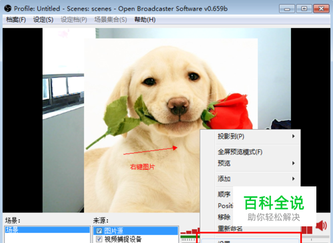Maximize the OBS window
This screenshot has width=333, height=243.
[304, 9]
